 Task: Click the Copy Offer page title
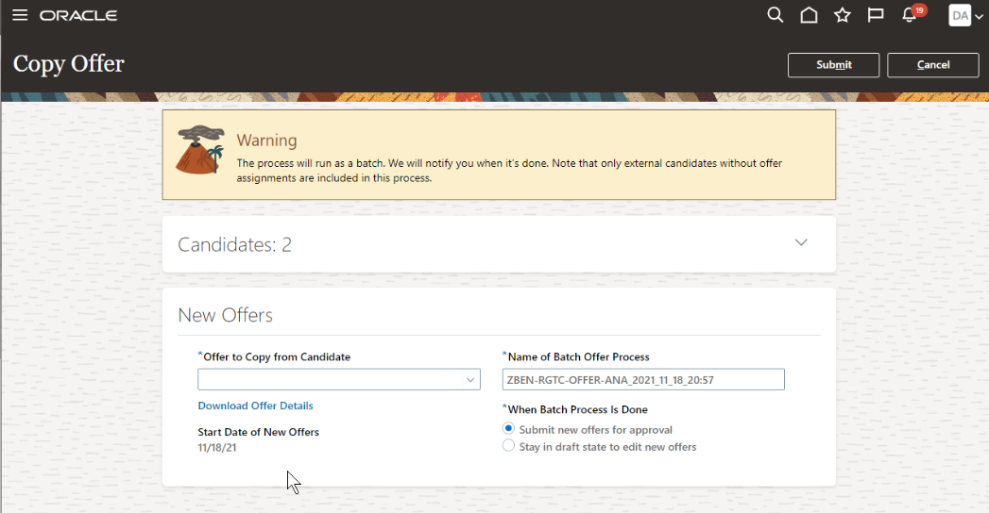pyautogui.click(x=69, y=64)
